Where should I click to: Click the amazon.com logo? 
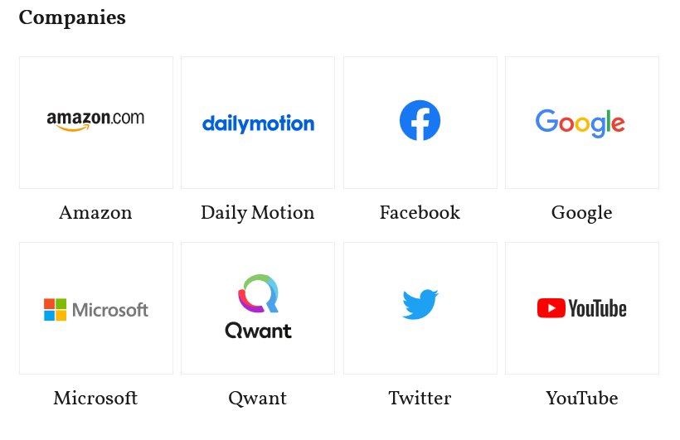point(95,120)
